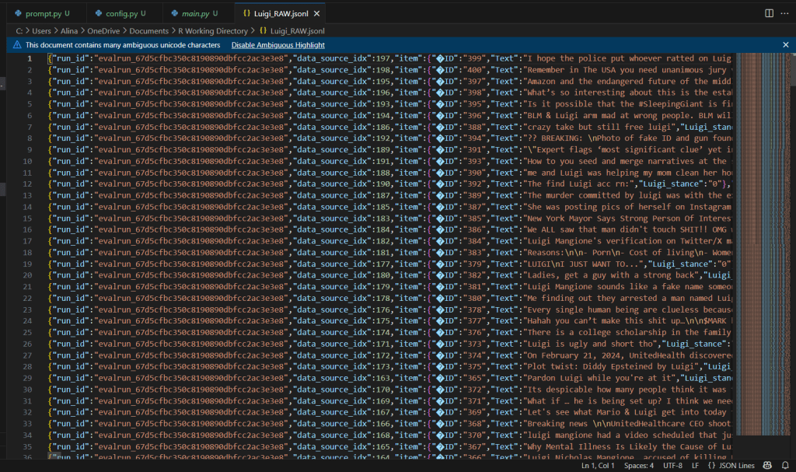This screenshot has width=796, height=472.
Task: Click the Copilot status icon
Action: [767, 465]
